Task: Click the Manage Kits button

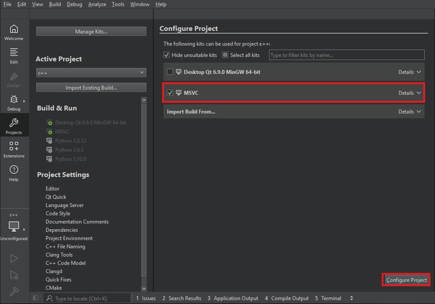Action: click(91, 31)
